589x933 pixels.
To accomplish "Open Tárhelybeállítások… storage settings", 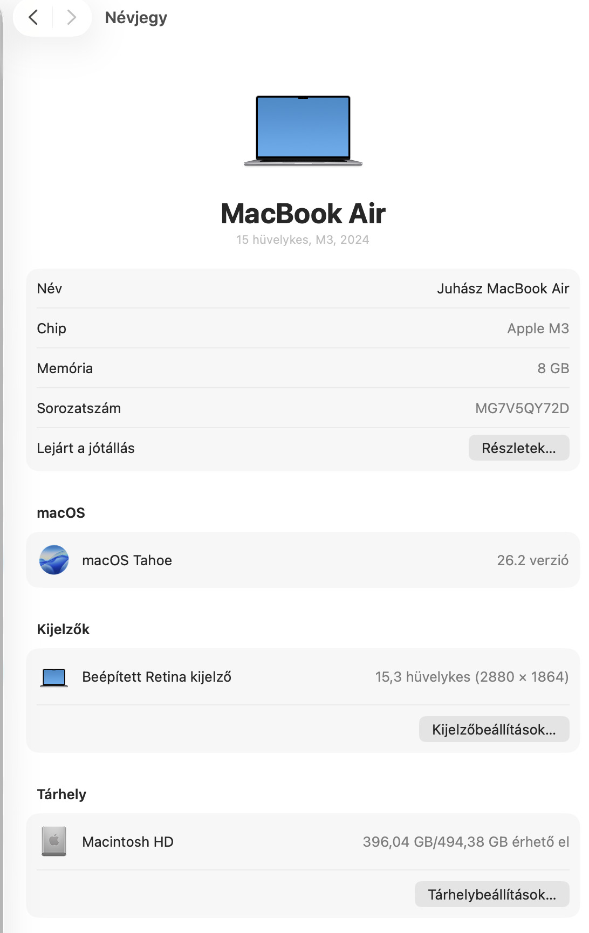I will point(492,894).
